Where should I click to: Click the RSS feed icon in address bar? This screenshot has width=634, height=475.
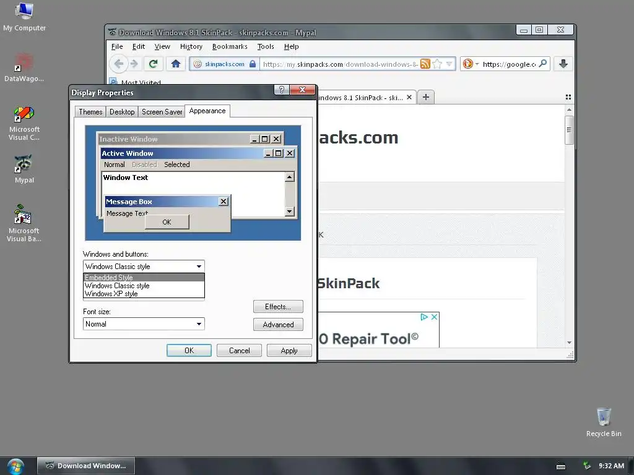pyautogui.click(x=425, y=64)
